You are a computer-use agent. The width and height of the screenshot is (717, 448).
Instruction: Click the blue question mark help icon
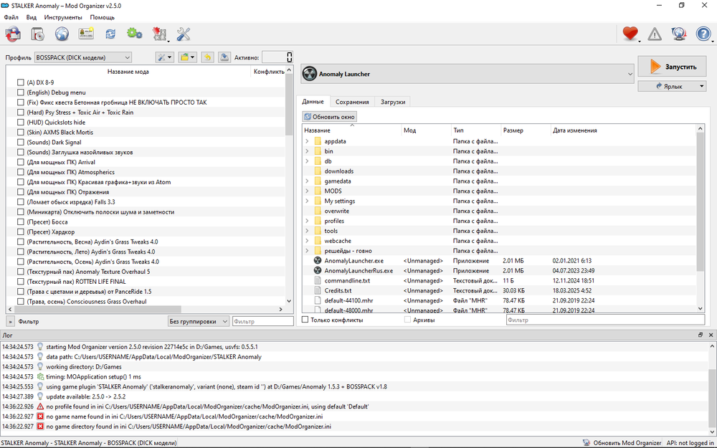[703, 34]
